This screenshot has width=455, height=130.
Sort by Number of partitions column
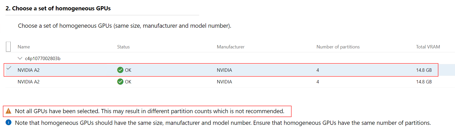point(338,47)
